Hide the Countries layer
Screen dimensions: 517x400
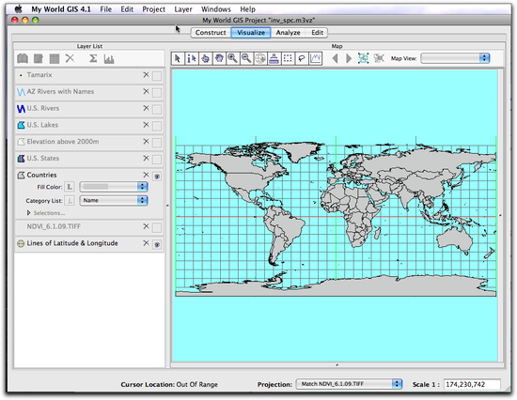[x=157, y=177]
